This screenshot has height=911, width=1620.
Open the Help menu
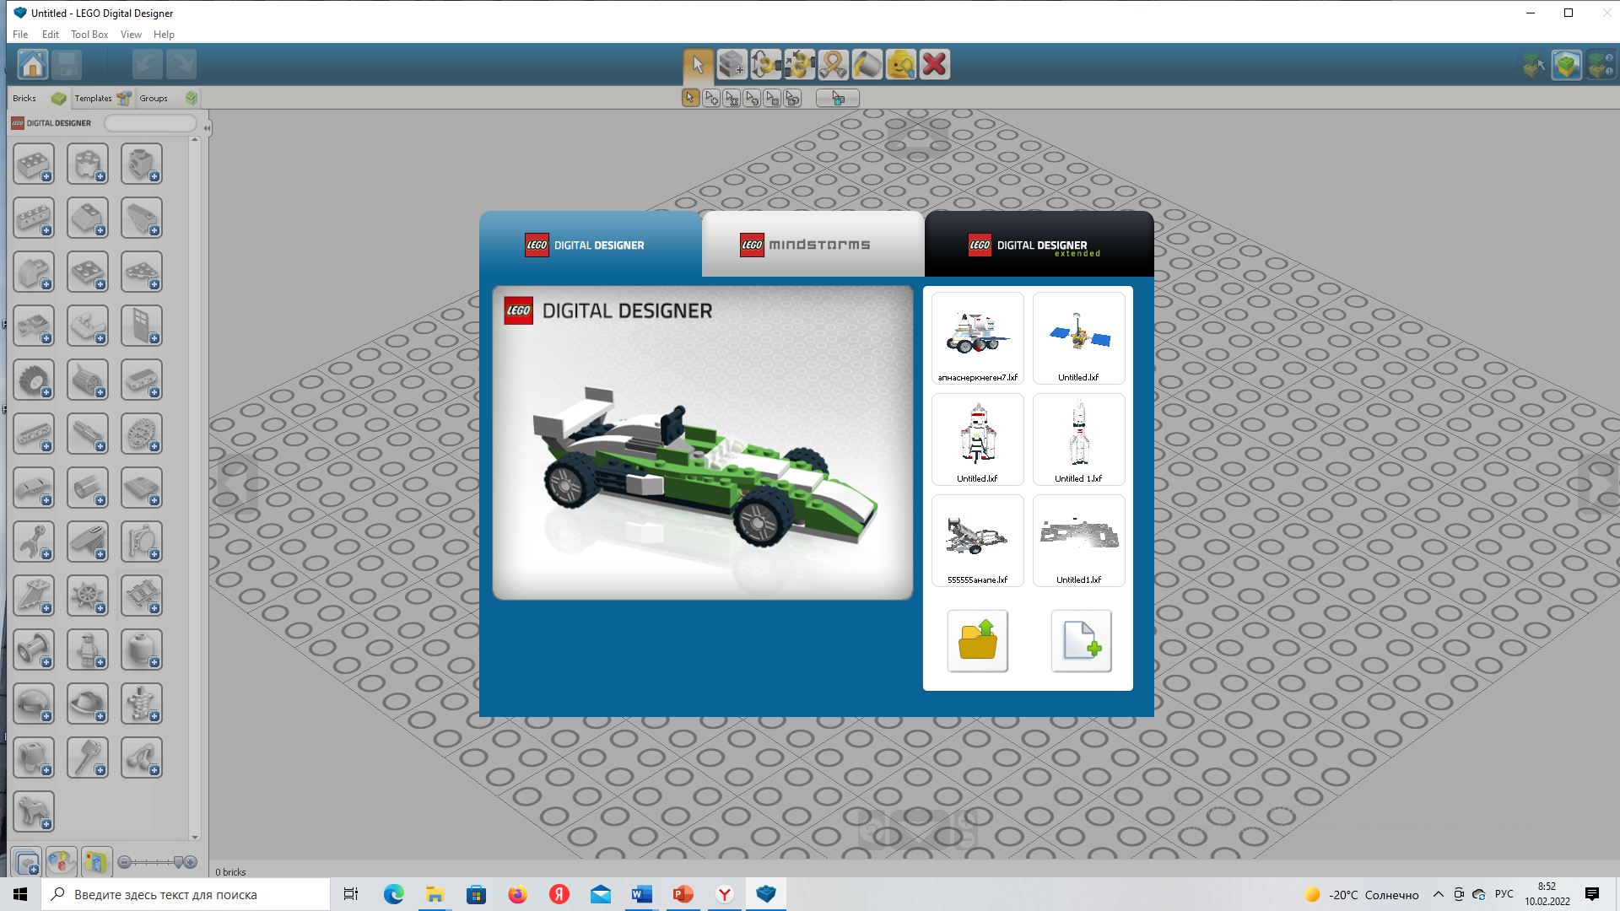click(164, 35)
